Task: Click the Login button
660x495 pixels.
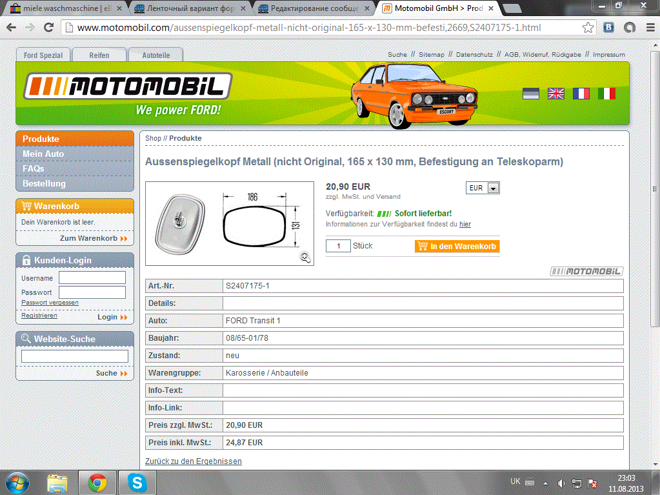Action: (x=112, y=317)
